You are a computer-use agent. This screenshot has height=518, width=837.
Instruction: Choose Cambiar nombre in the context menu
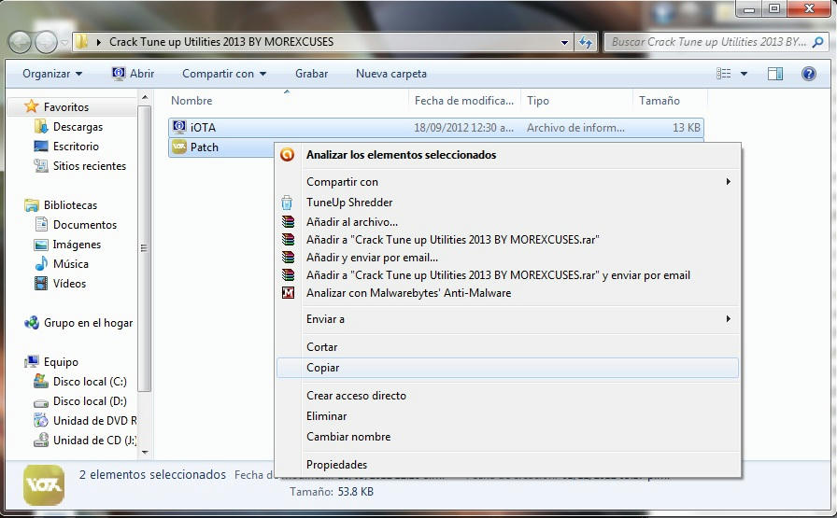[x=507, y=437]
